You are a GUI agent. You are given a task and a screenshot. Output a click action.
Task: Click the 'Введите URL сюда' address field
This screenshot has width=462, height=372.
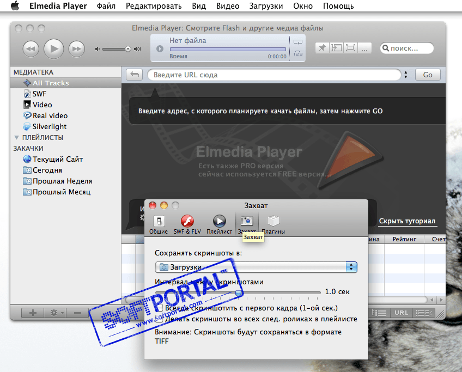pos(274,75)
